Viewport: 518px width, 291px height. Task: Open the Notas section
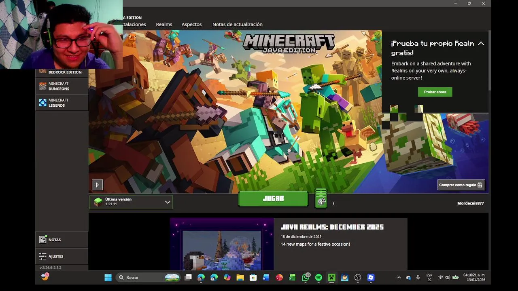tap(62, 240)
